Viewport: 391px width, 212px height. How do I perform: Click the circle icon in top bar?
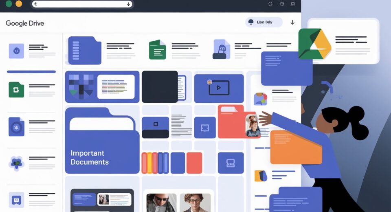[x=270, y=4]
